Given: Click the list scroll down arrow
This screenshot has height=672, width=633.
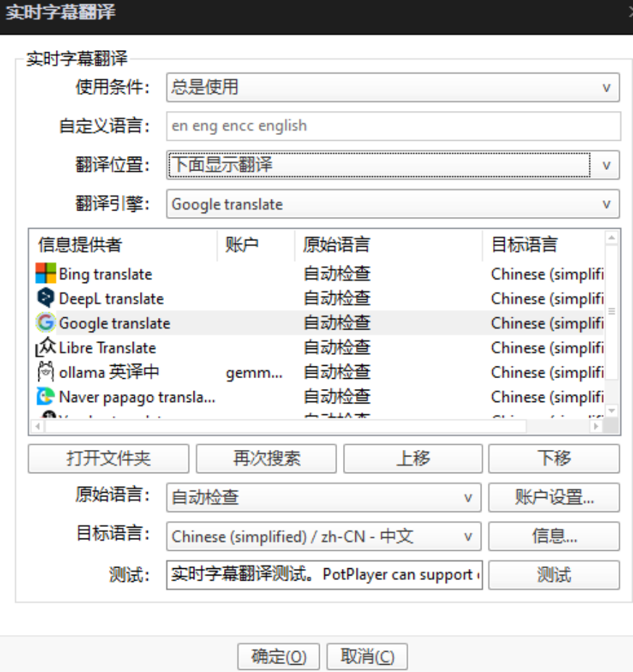Looking at the screenshot, I should coord(611,411).
